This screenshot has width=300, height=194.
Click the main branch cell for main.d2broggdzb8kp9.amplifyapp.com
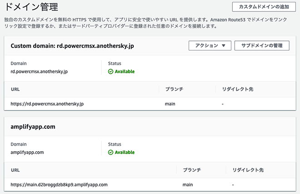tap(188, 185)
